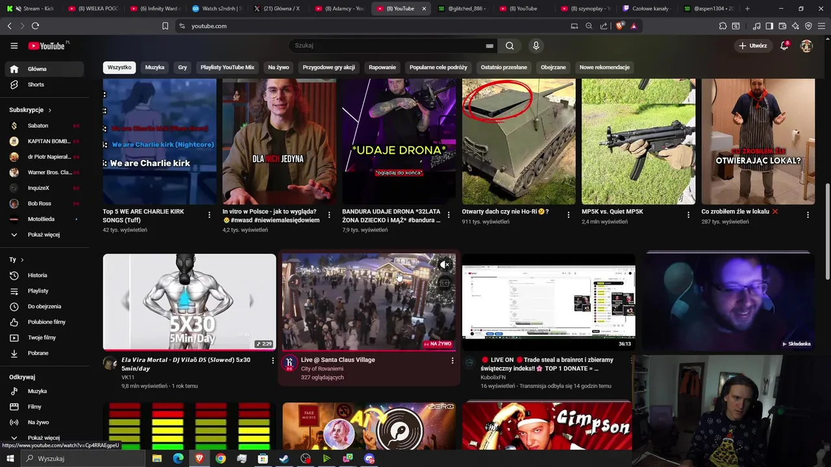Screen dimensions: 831x467
Task: Open the Brave VPN shield icon
Action: click(x=808, y=26)
